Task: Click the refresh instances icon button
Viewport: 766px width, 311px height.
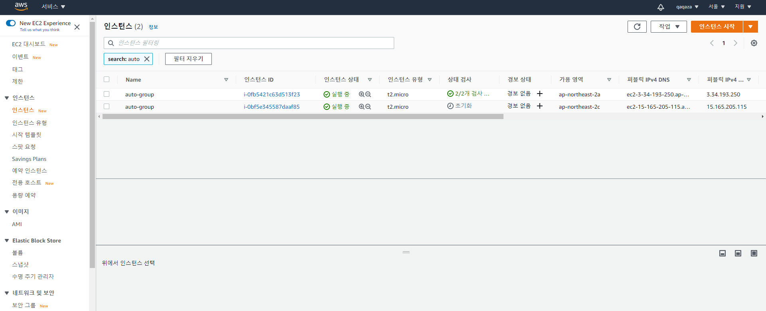Action: click(637, 27)
